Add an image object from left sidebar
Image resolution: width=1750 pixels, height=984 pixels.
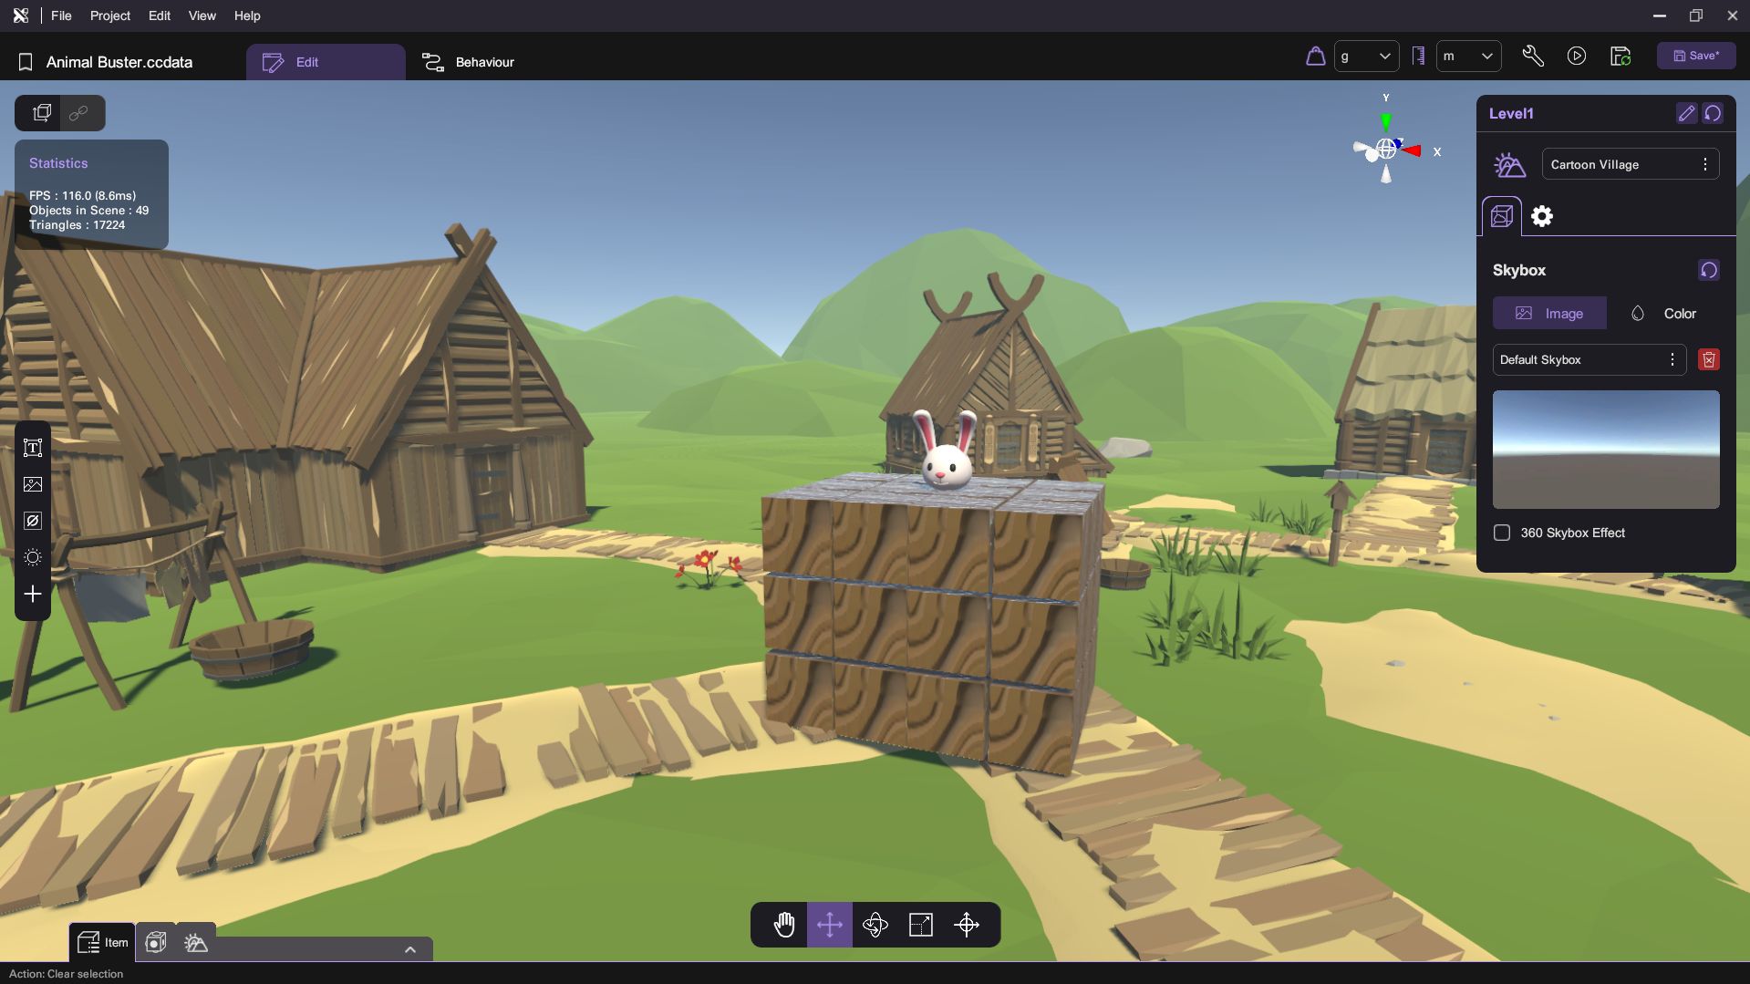[x=33, y=484]
